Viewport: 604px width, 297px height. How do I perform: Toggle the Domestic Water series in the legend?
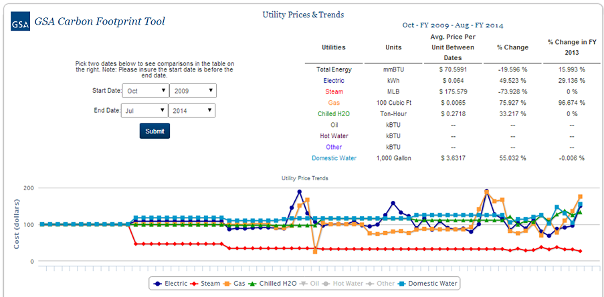click(x=427, y=284)
